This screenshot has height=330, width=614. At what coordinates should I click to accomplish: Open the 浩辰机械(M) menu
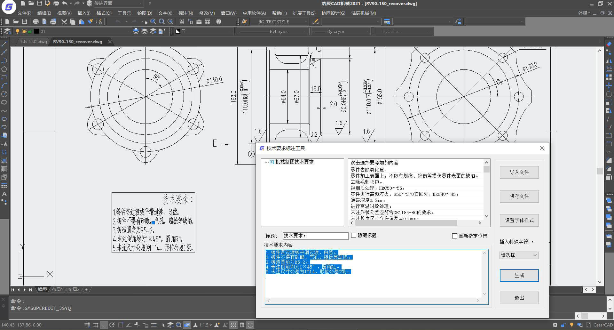[364, 13]
